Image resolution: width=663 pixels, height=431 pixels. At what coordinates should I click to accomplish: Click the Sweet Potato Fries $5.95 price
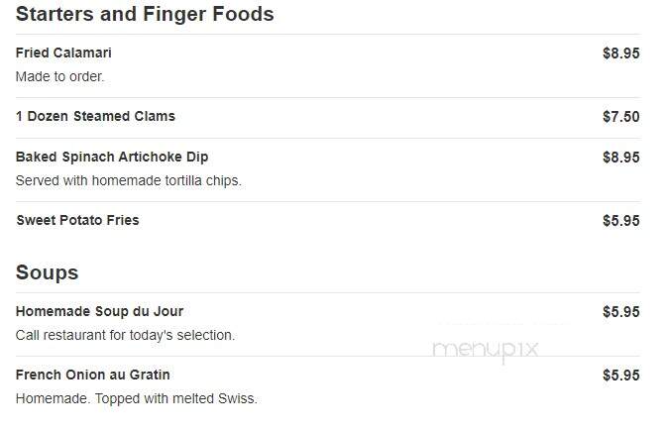pos(620,221)
